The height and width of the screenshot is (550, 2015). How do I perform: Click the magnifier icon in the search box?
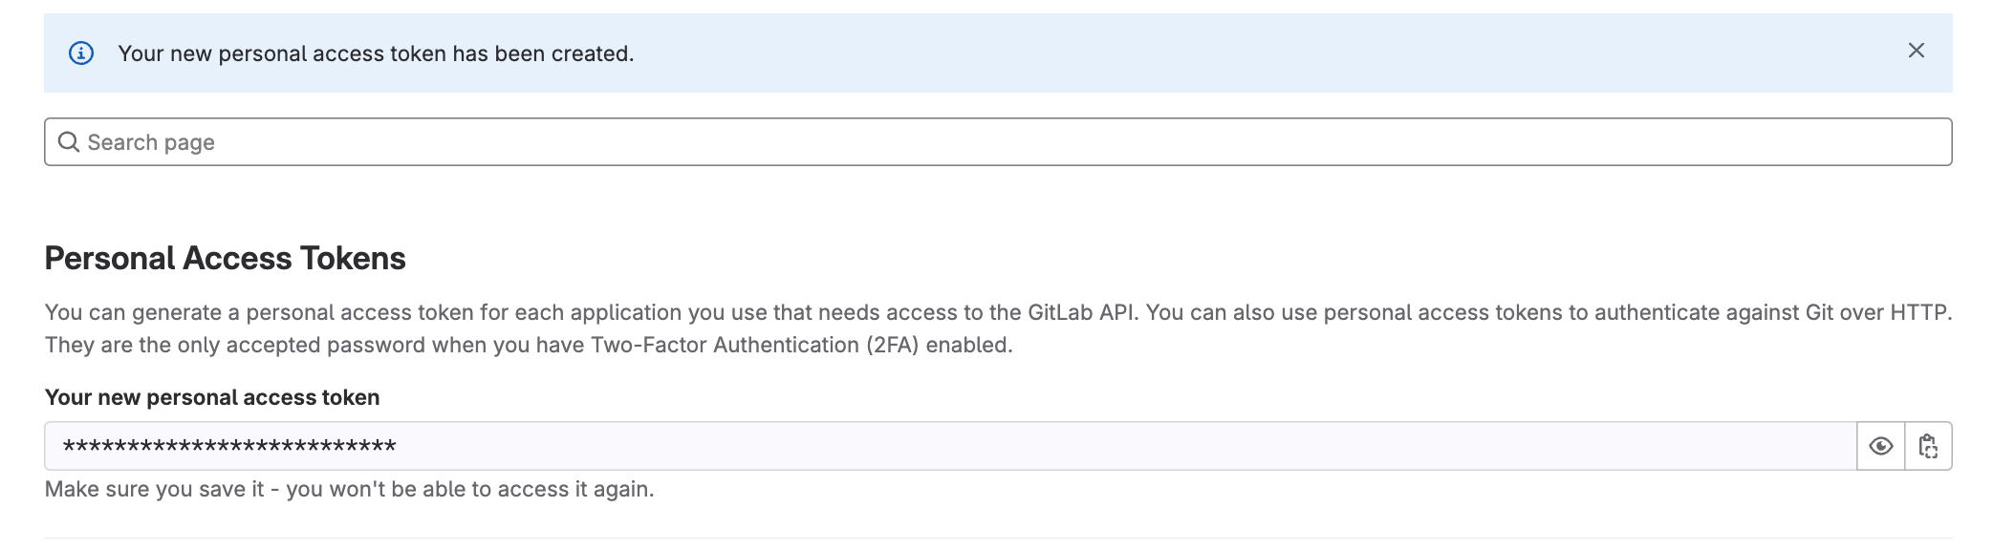[69, 142]
